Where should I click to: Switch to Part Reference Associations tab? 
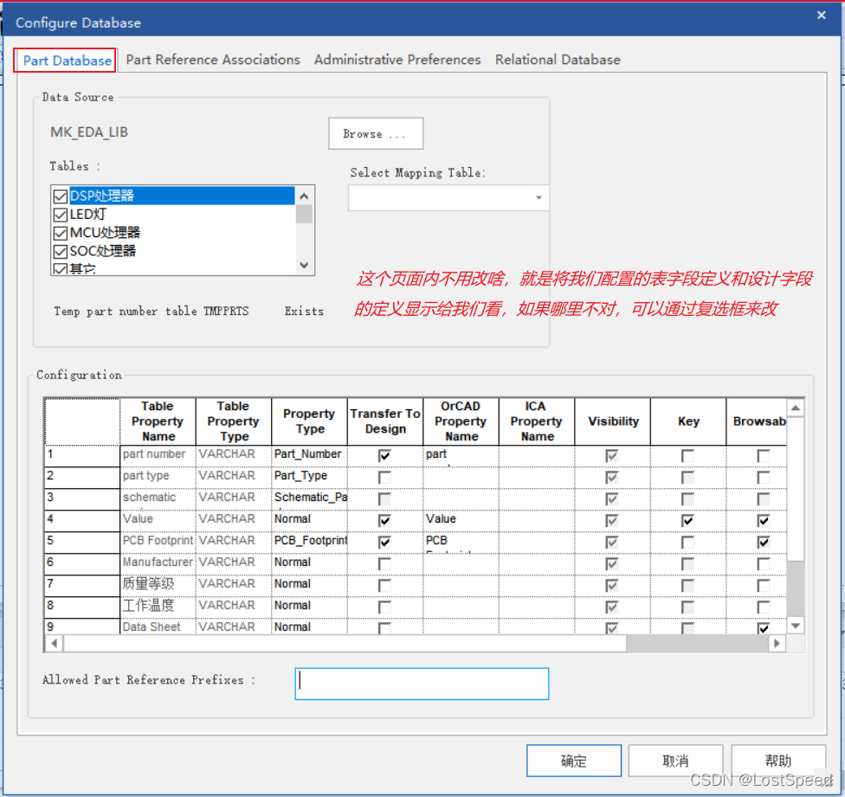pos(213,60)
